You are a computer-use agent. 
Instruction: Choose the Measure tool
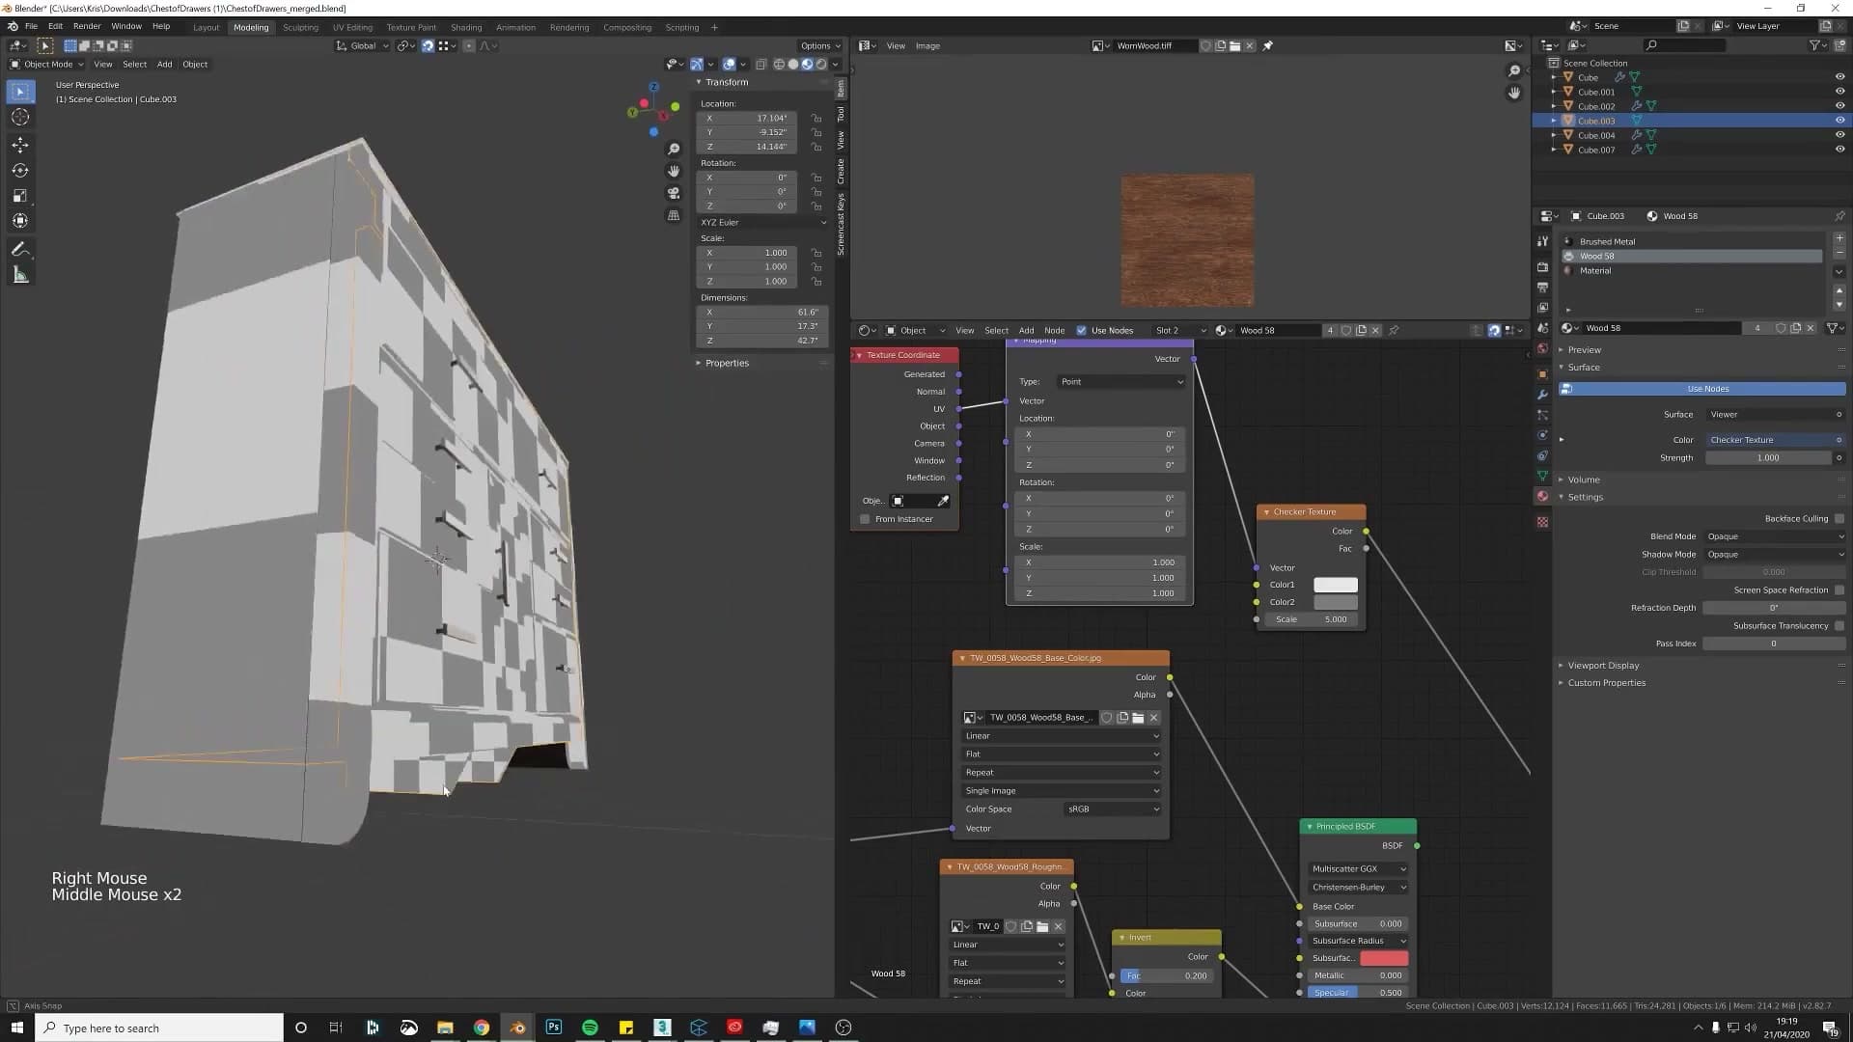(20, 276)
